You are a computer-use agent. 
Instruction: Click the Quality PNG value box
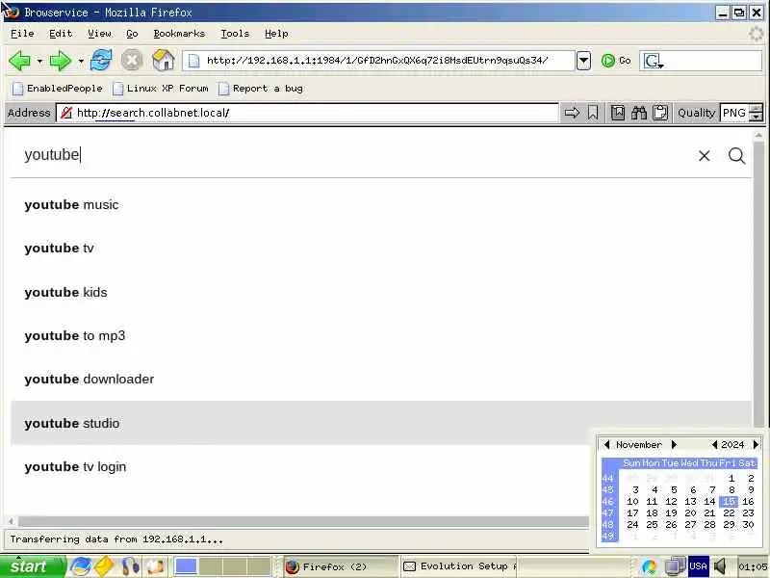(x=734, y=113)
